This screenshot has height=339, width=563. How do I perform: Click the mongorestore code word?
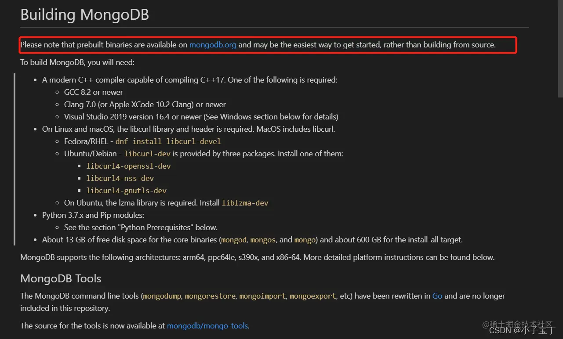(210, 296)
